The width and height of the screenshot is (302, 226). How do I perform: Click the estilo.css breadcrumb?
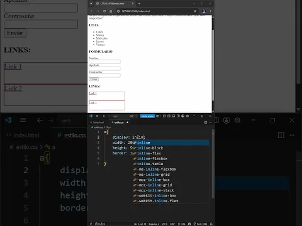click(x=99, y=127)
